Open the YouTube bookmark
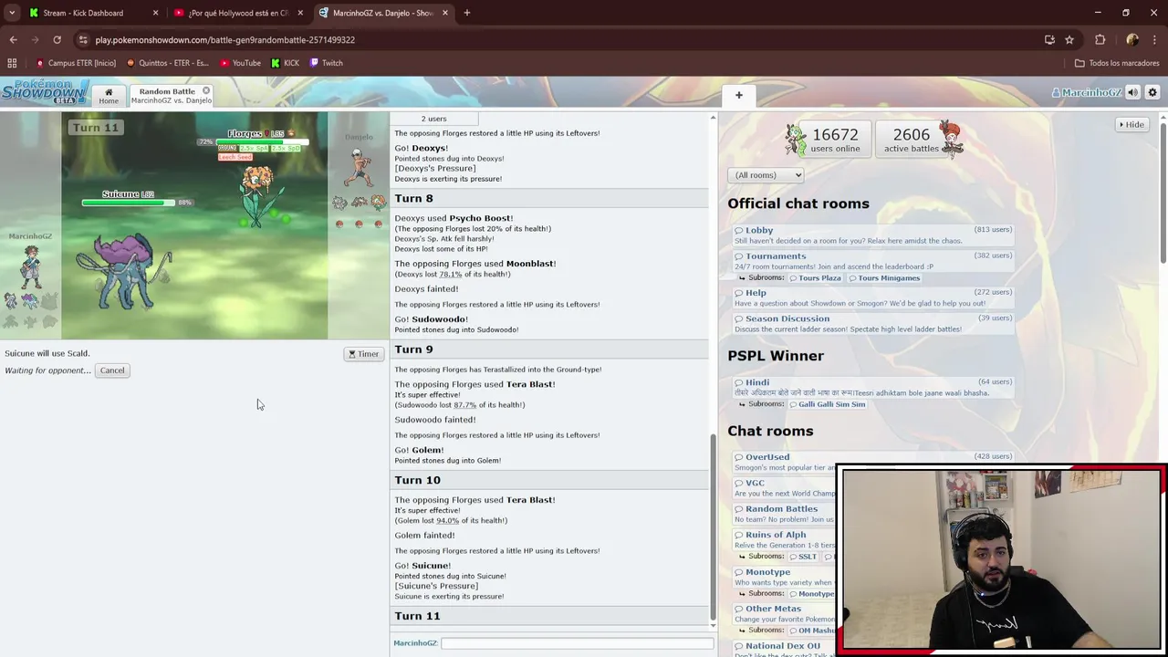The width and height of the screenshot is (1168, 657). [x=241, y=63]
